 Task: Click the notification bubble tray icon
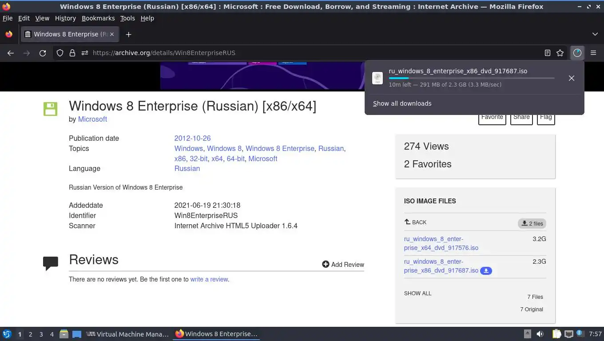click(580, 334)
